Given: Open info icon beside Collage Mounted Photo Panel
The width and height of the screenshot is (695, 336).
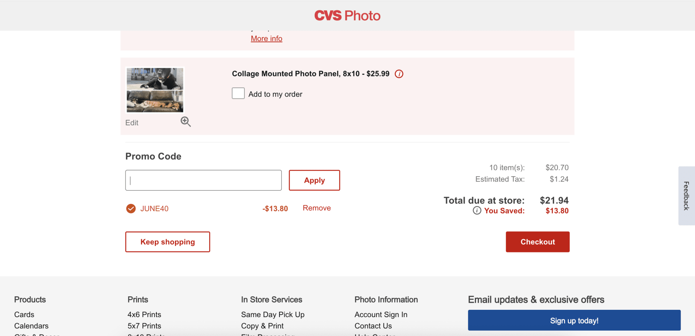Looking at the screenshot, I should pyautogui.click(x=399, y=74).
